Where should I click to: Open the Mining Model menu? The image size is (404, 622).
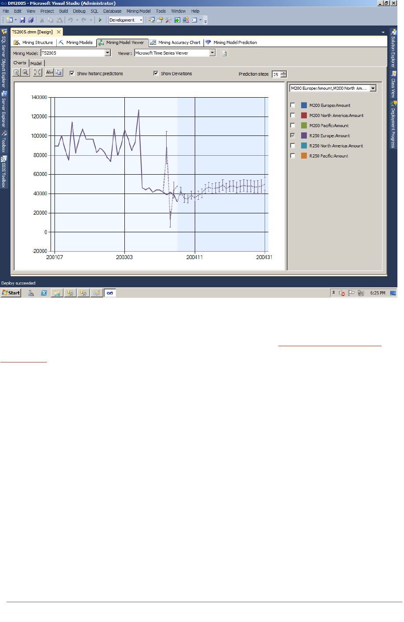click(138, 11)
